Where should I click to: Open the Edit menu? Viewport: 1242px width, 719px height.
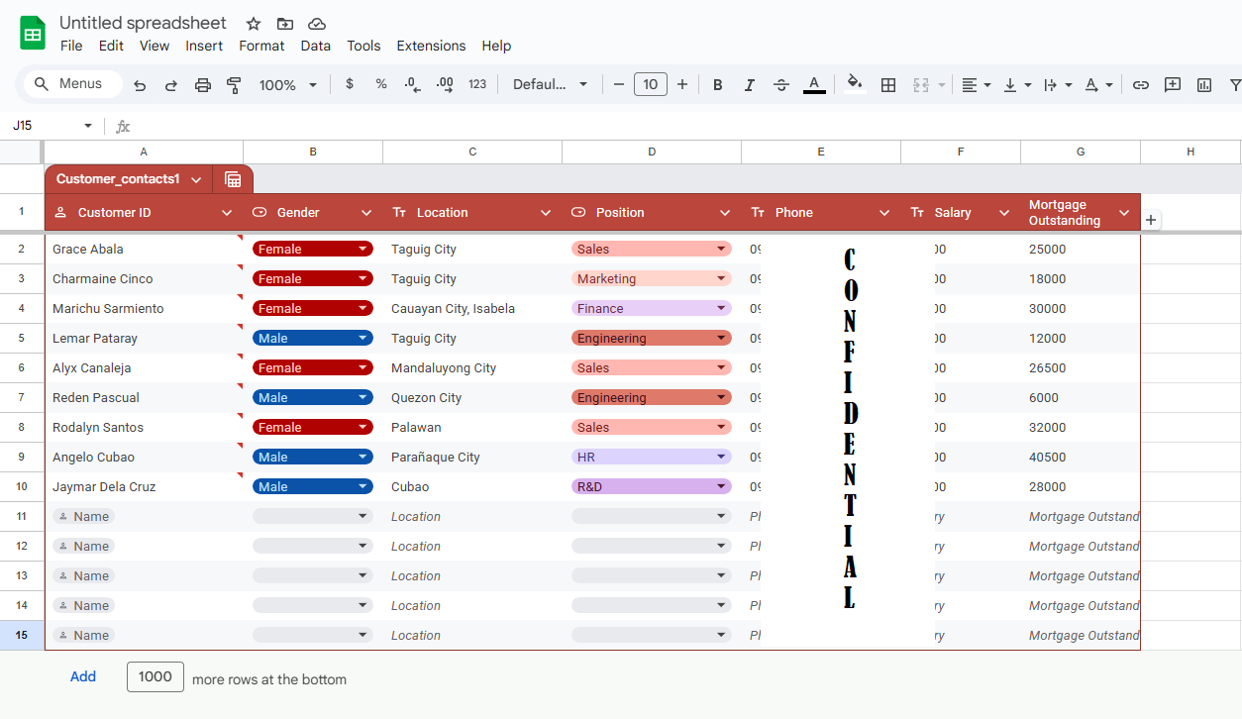[111, 46]
